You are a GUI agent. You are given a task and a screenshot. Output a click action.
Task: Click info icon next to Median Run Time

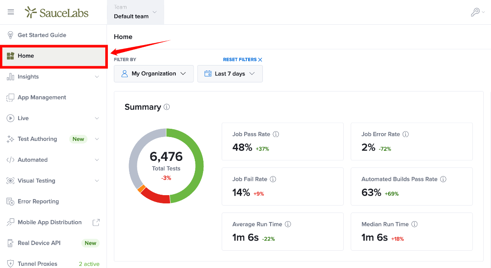click(414, 224)
